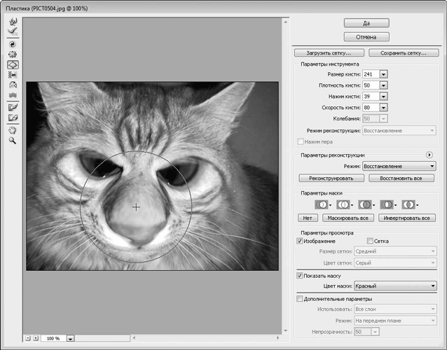
Task: Open the Размер кисти dropdown arrow
Action: (383, 74)
